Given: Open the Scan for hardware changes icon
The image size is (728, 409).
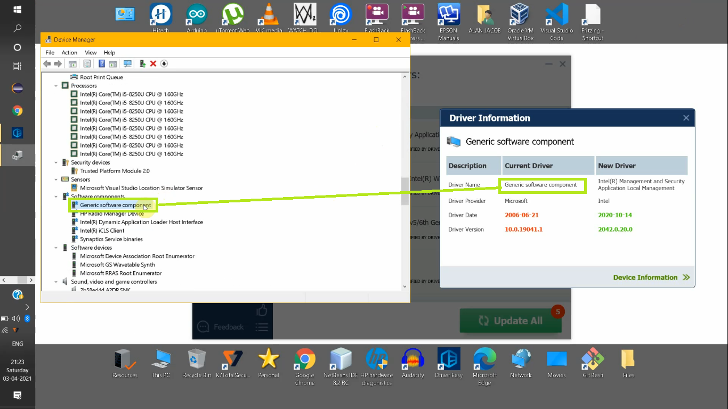Looking at the screenshot, I should point(127,63).
